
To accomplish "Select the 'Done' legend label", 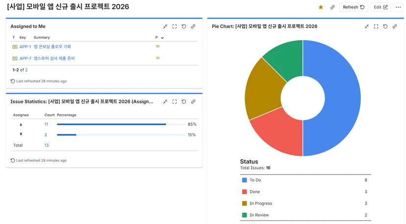I will pos(255,192).
